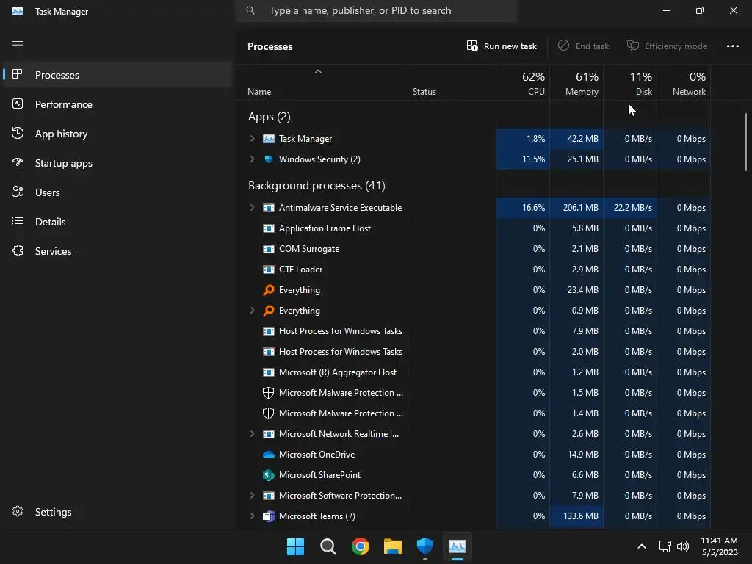Open App history in sidebar
The height and width of the screenshot is (564, 752).
(x=117, y=134)
